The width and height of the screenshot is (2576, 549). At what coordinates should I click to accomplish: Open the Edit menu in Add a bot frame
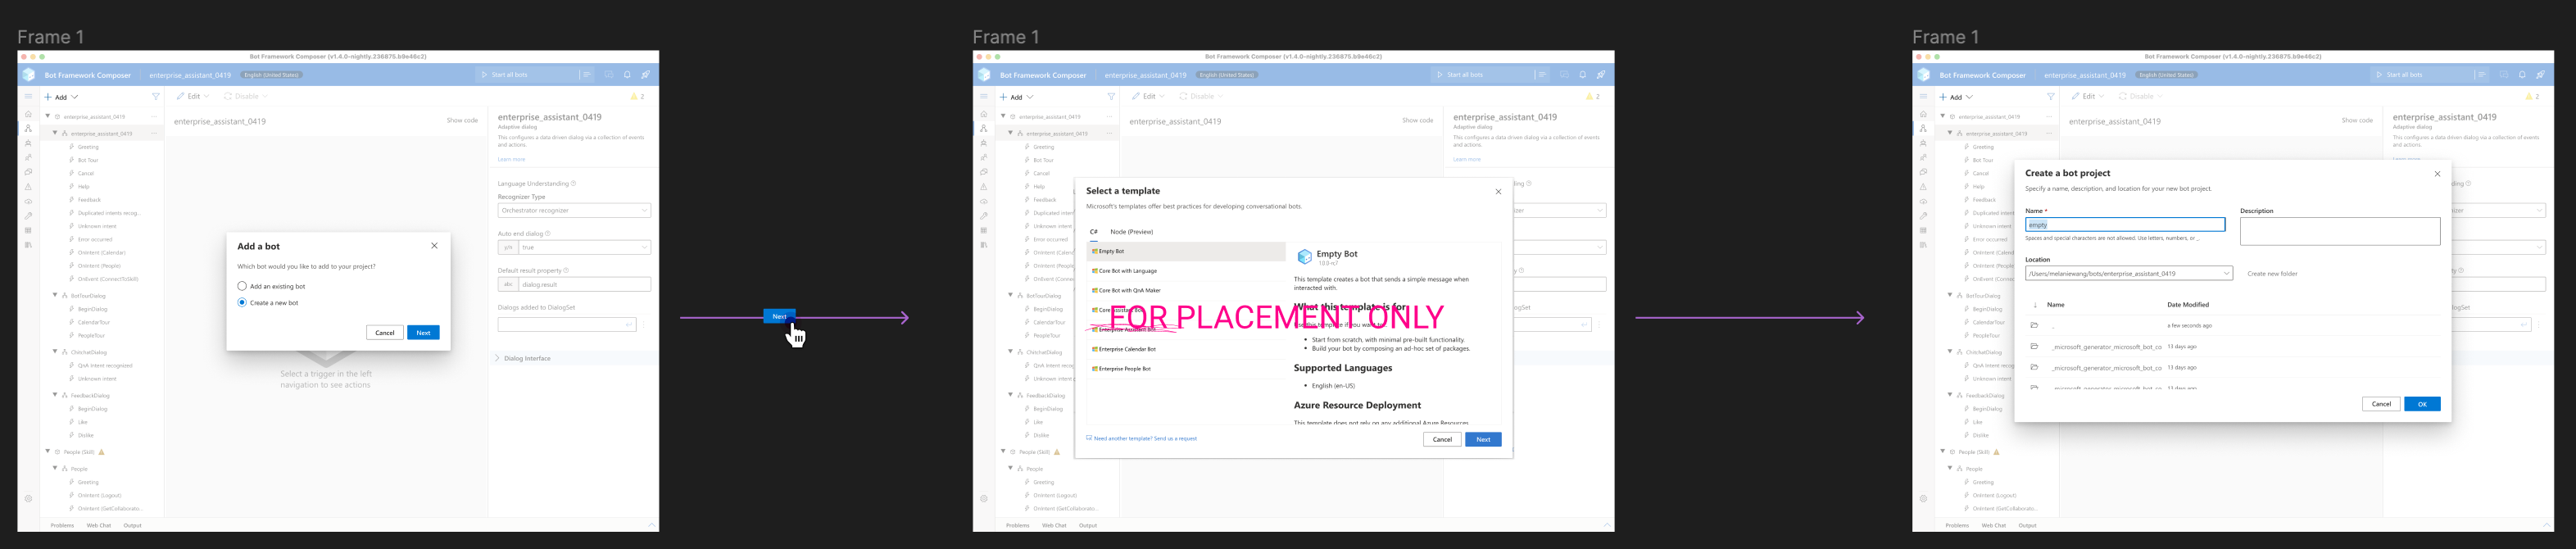tap(193, 96)
